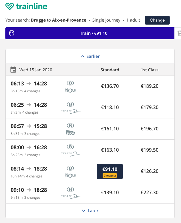Select the €136.70 standard fare
The width and height of the screenshot is (181, 223).
(x=110, y=86)
